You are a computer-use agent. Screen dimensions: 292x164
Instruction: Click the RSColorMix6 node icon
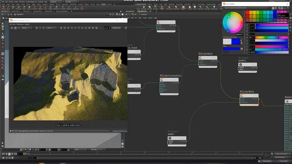point(201,58)
